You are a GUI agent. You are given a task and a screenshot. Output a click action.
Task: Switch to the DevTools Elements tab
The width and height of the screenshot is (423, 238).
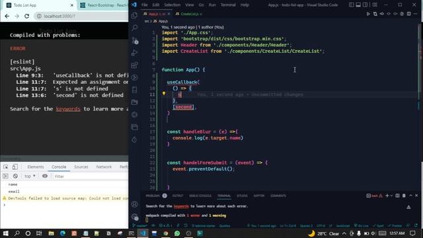pyautogui.click(x=35, y=167)
